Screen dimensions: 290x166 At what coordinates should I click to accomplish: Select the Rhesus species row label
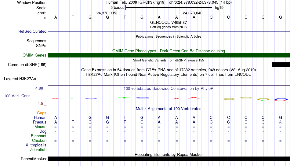coord(40,122)
